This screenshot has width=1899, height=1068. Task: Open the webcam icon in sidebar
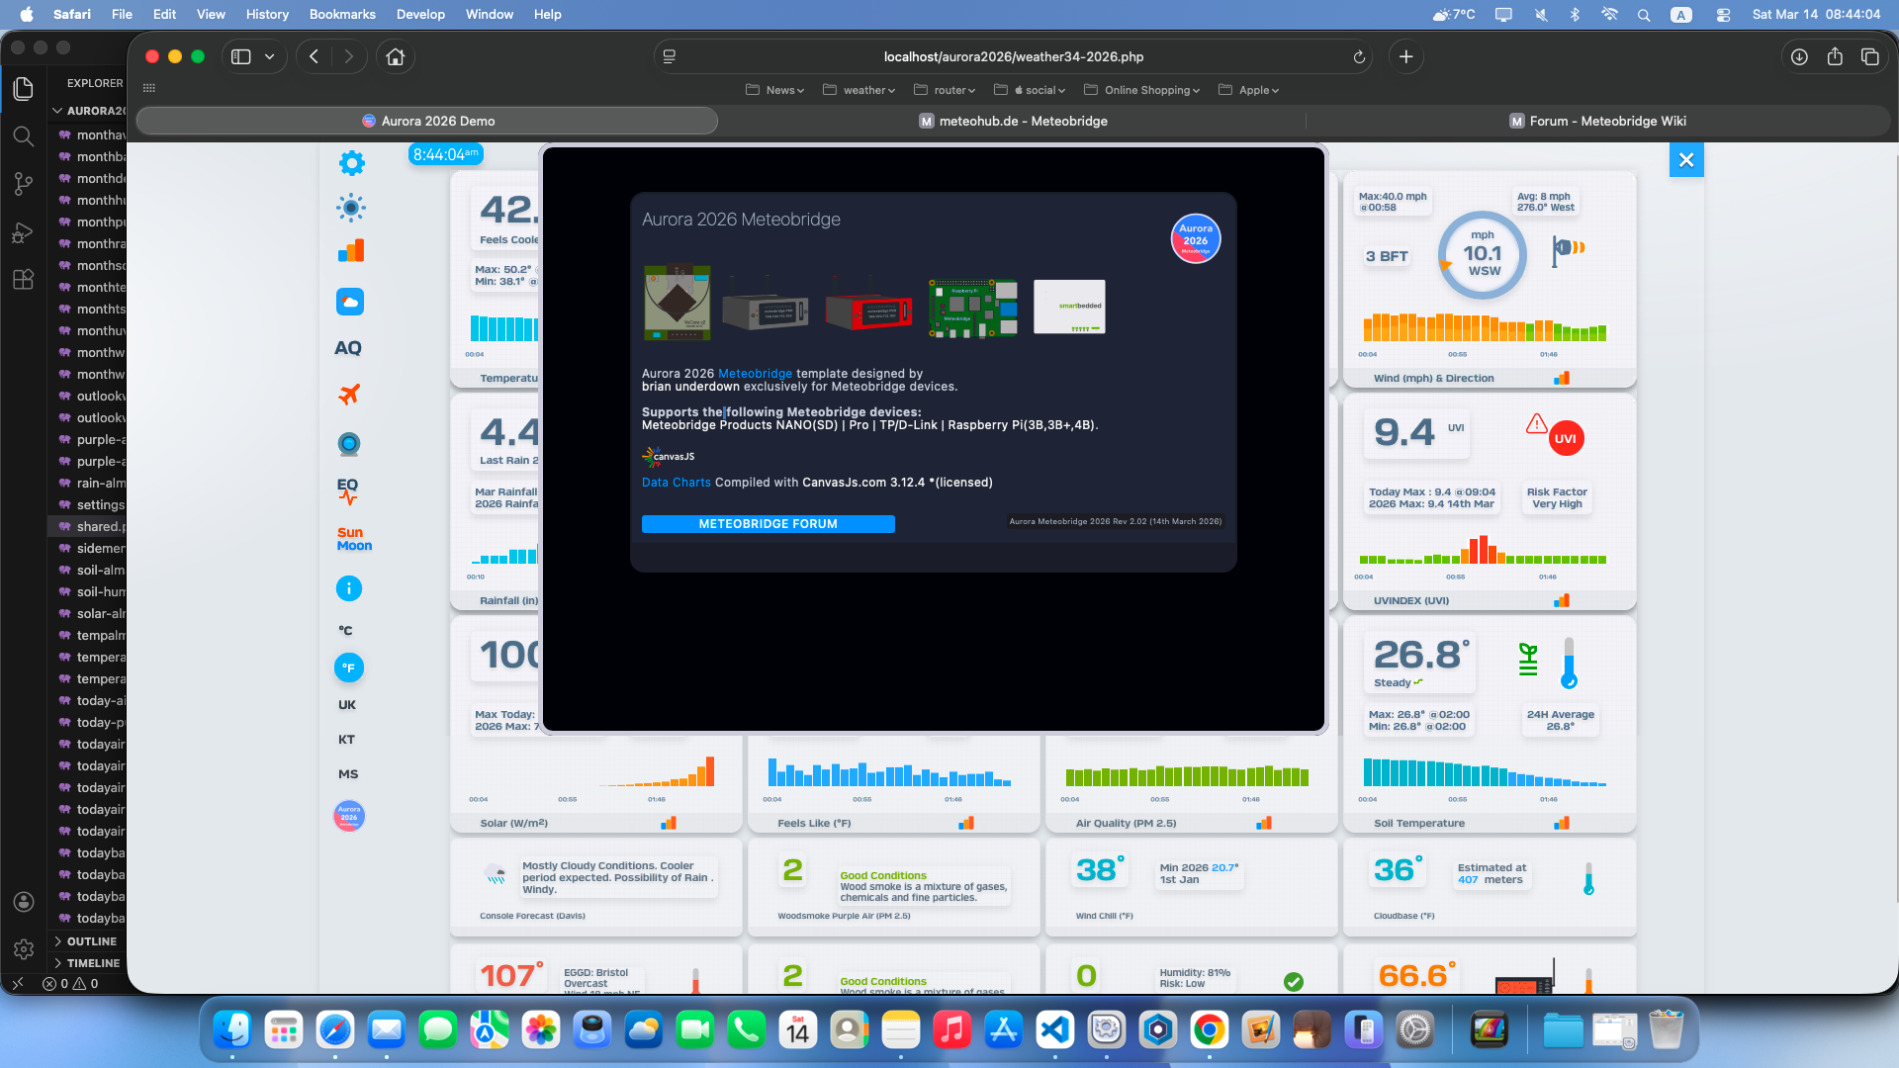click(x=349, y=444)
